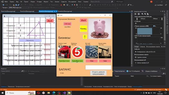Click the diagnostics export session icon

click(139, 14)
